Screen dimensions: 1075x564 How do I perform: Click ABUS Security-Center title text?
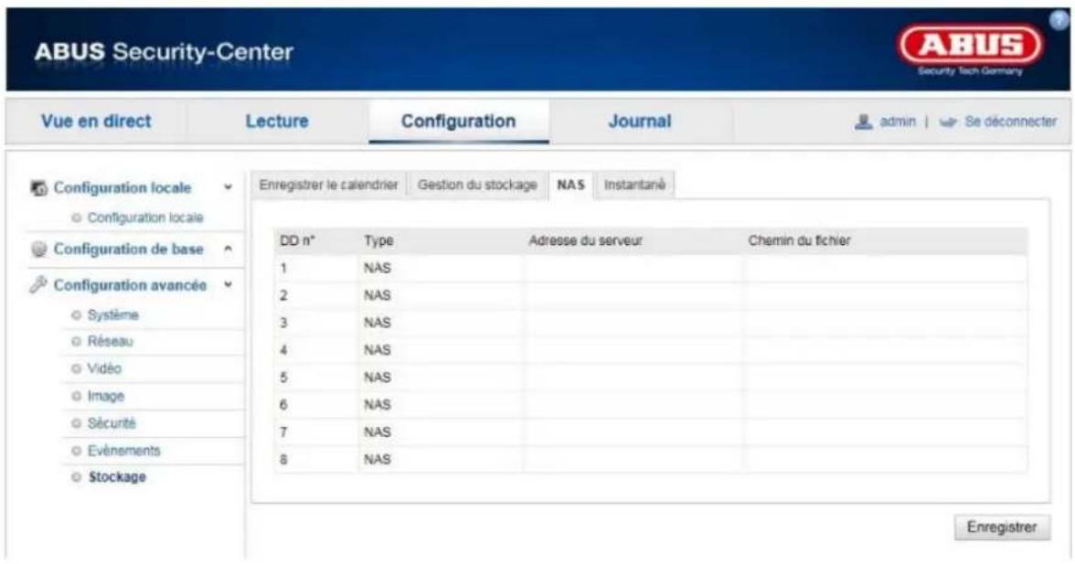164,51
